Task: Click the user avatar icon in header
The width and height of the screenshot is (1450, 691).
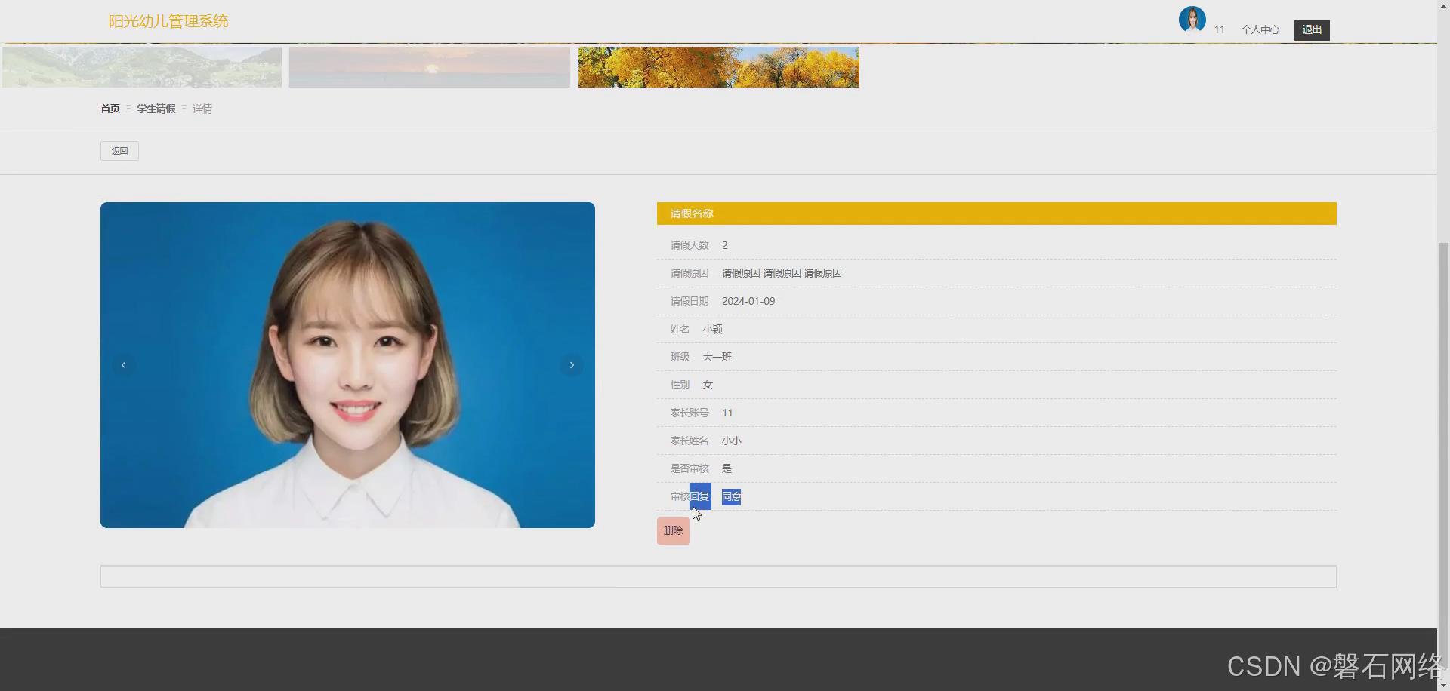Action: point(1192,20)
